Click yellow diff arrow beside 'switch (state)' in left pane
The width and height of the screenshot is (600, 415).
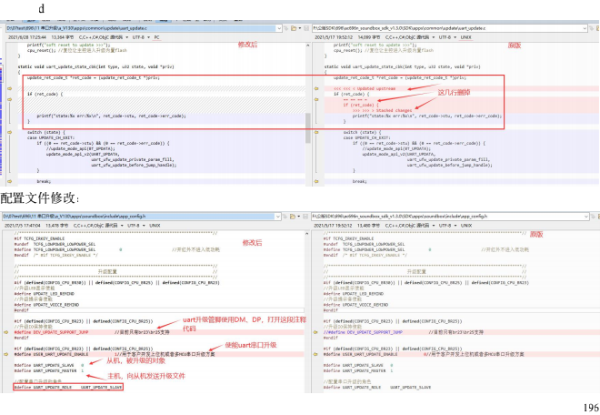point(10,132)
